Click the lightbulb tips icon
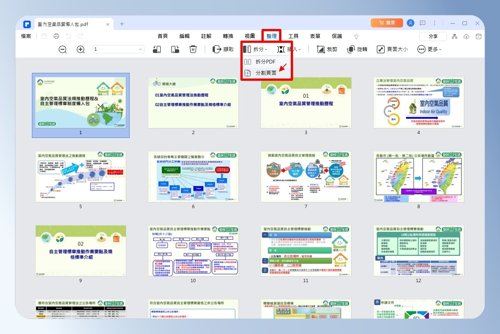 (x=356, y=36)
